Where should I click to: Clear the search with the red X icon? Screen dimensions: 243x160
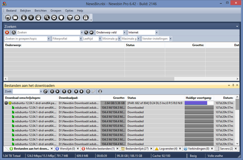(7, 32)
